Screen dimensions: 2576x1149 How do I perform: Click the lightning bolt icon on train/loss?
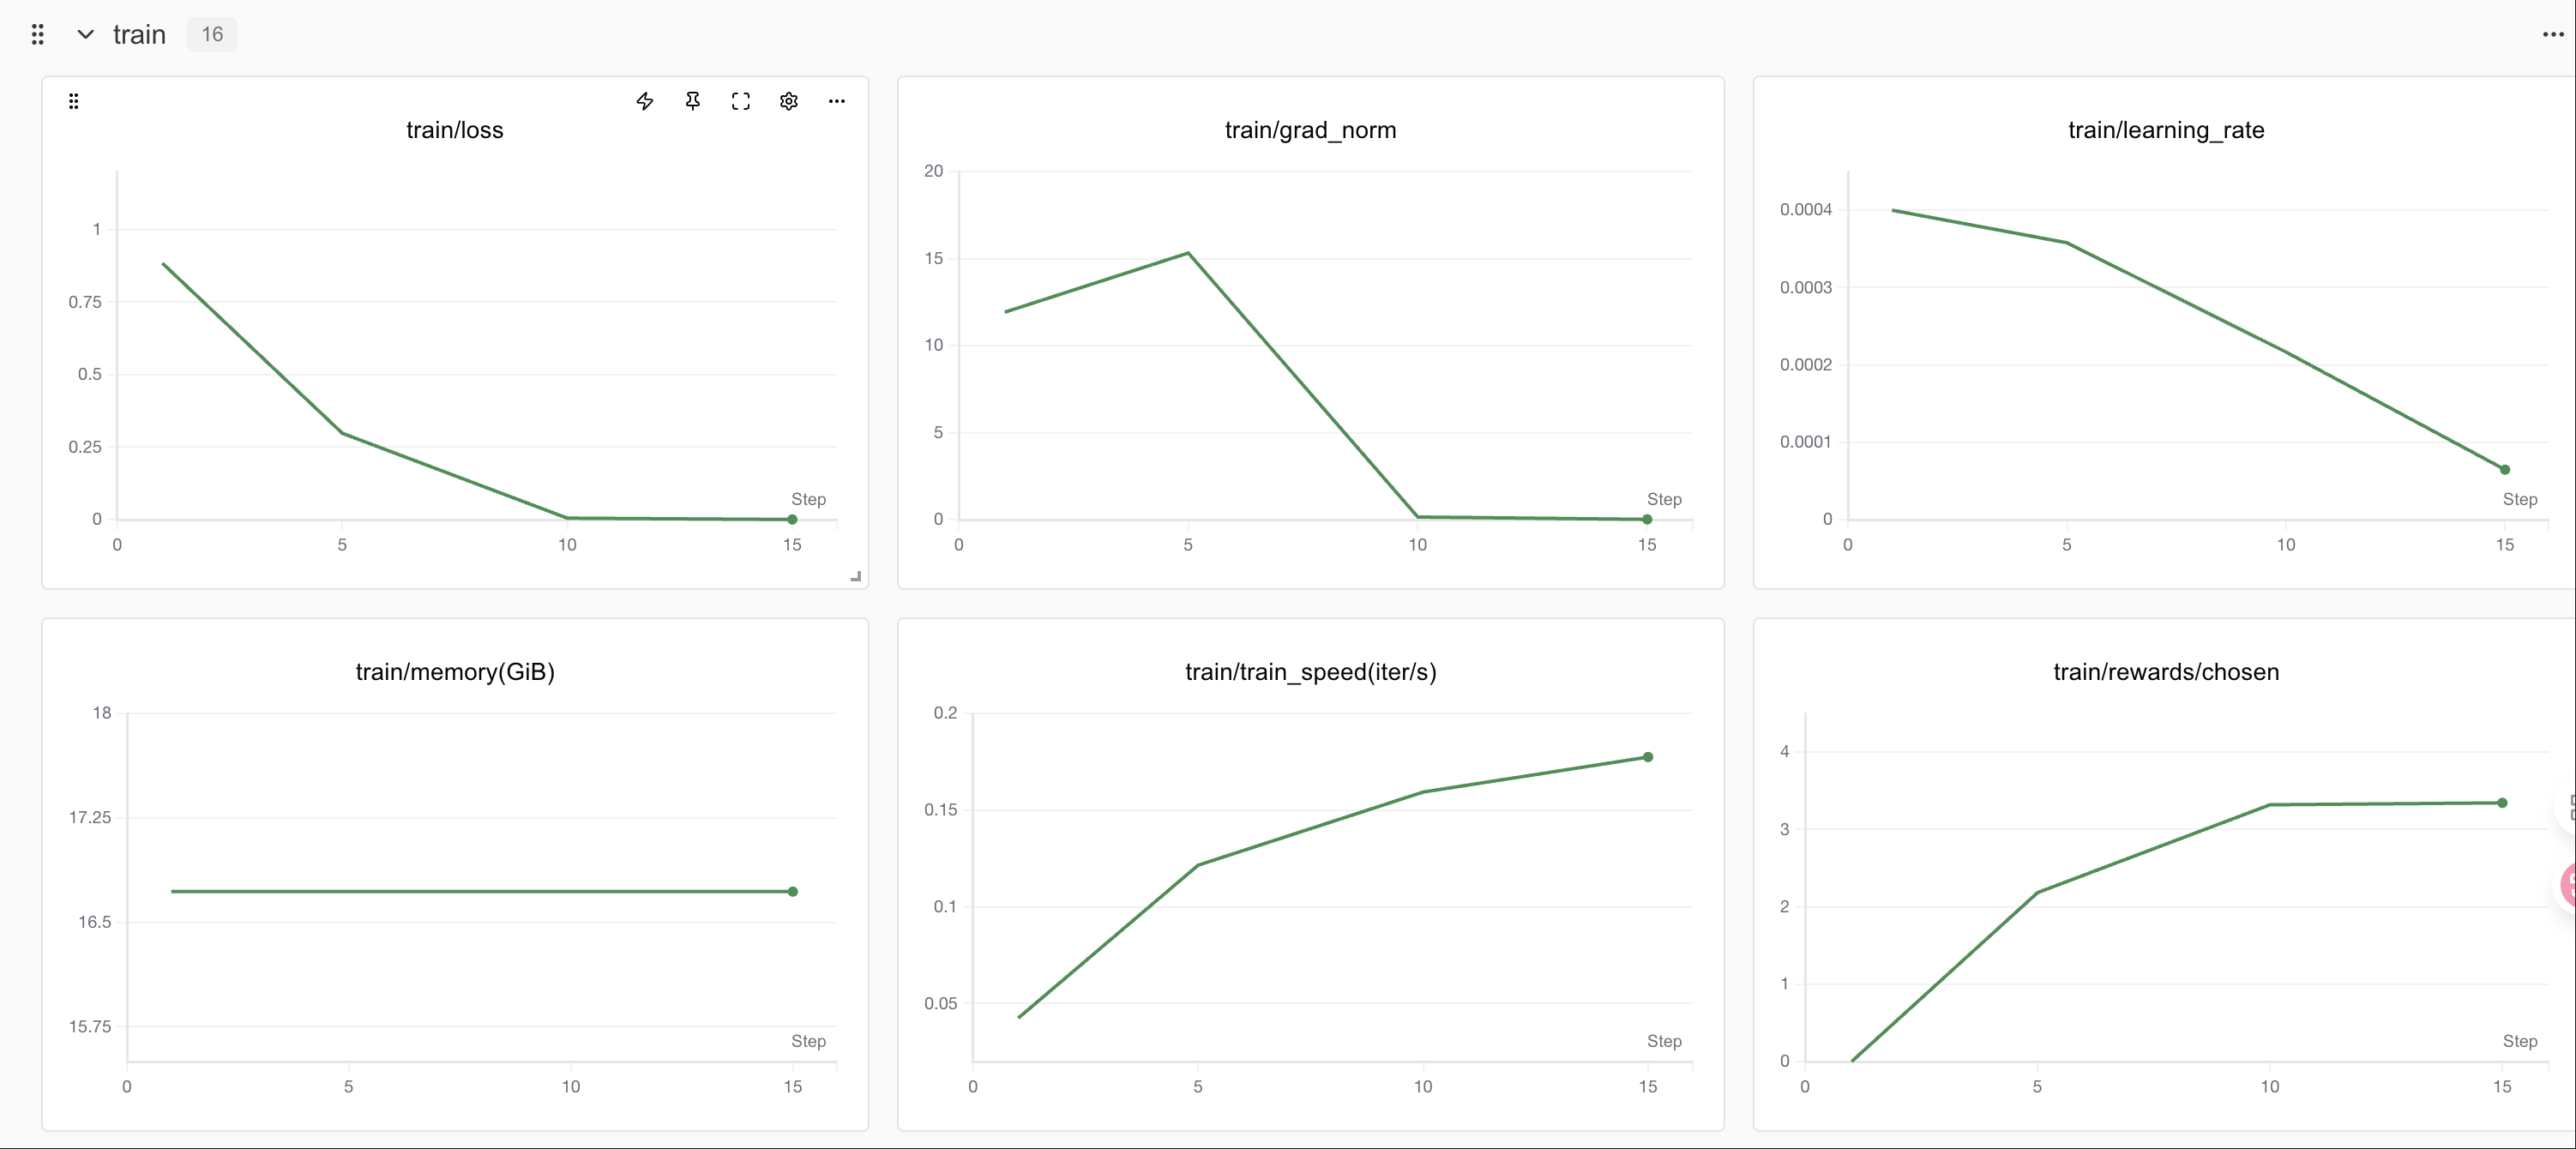point(645,101)
